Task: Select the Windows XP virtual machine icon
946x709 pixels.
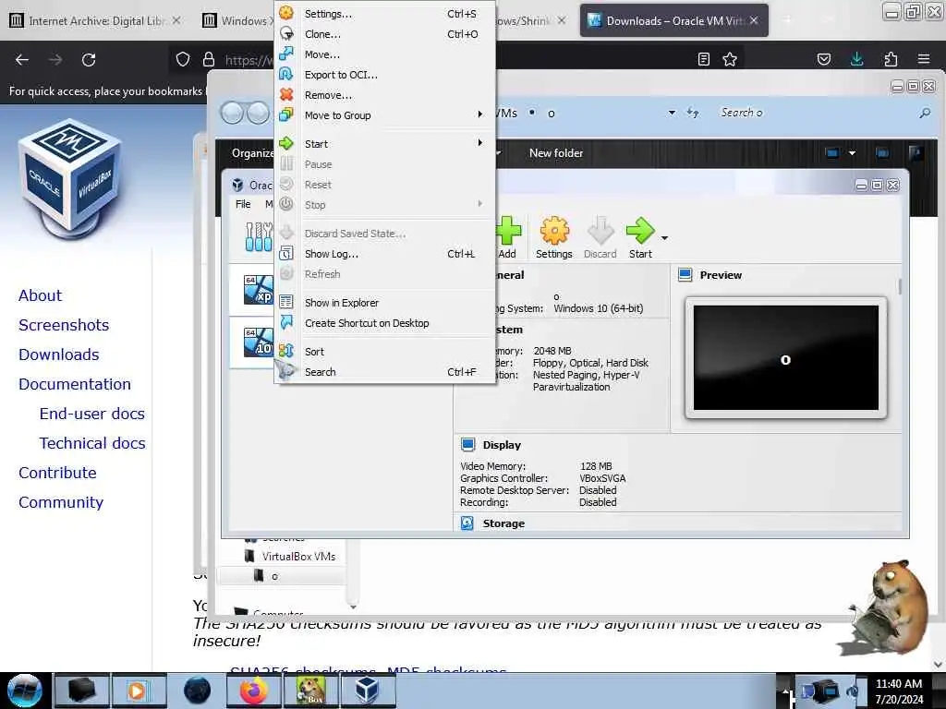Action: point(259,289)
